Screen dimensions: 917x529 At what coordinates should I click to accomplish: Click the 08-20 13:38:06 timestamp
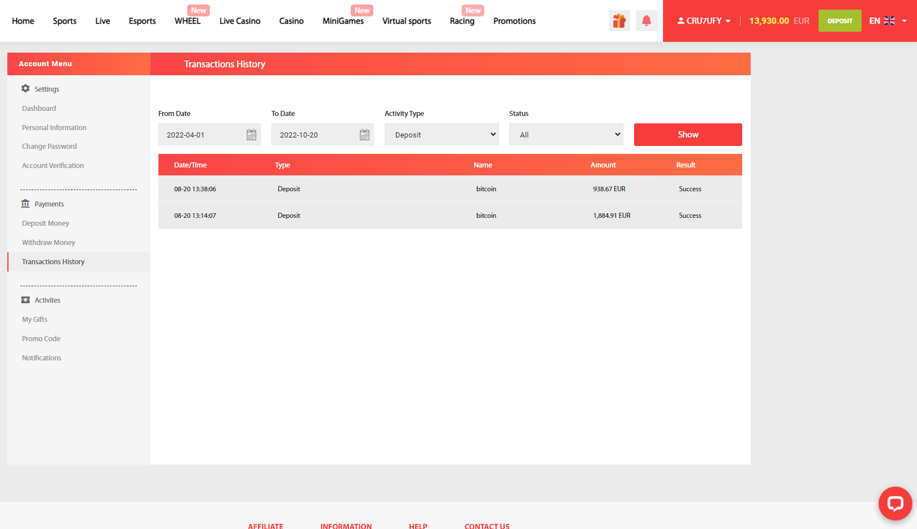(x=195, y=189)
